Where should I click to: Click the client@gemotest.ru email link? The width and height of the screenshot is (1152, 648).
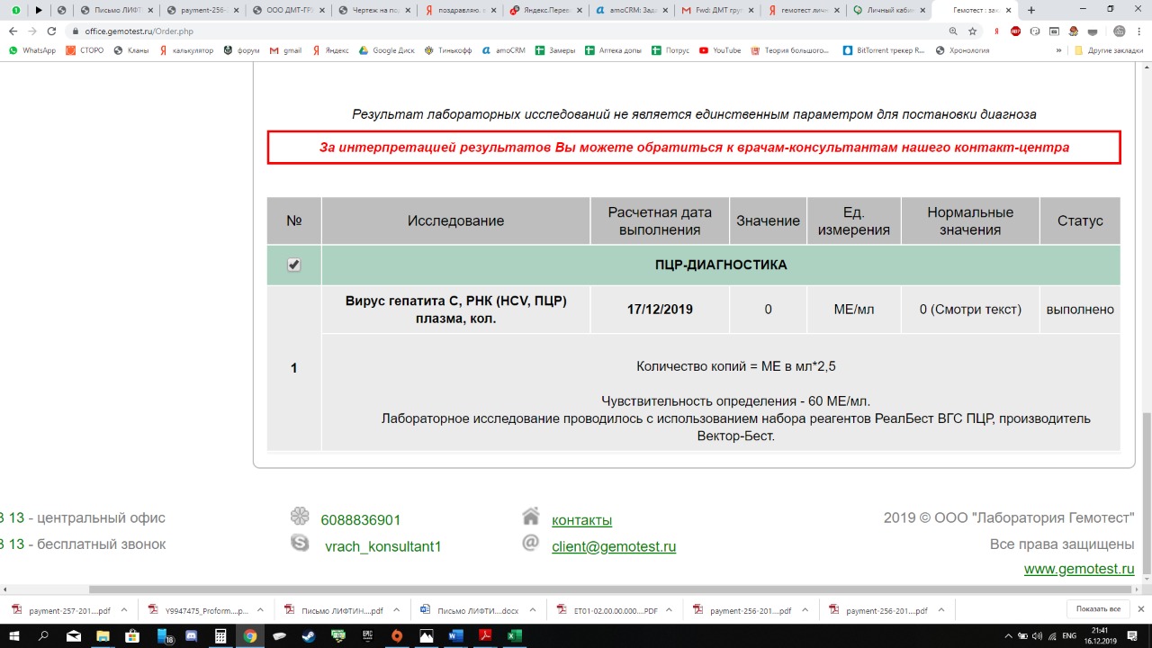(613, 546)
